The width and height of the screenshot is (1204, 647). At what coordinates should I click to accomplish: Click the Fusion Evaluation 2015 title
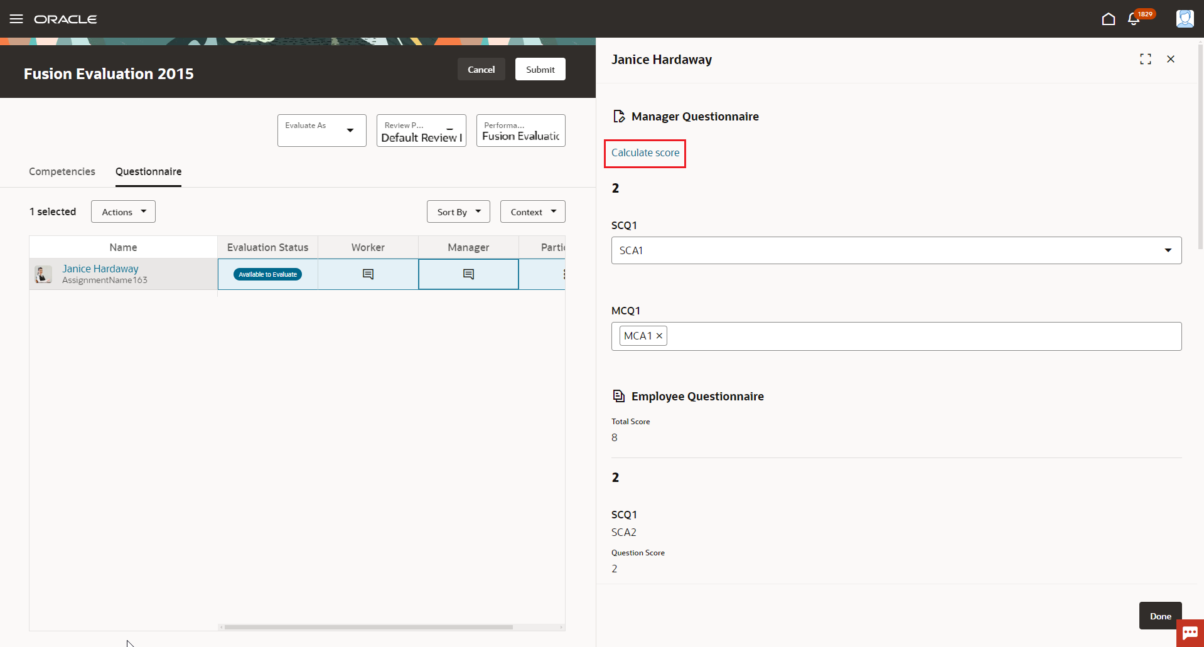tap(109, 73)
